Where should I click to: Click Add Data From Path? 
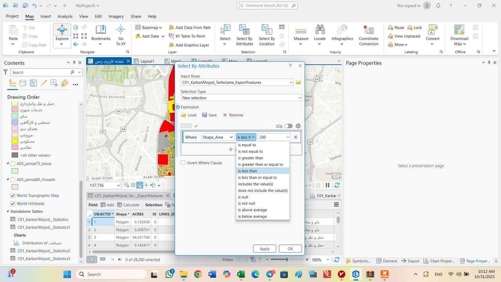click(190, 27)
